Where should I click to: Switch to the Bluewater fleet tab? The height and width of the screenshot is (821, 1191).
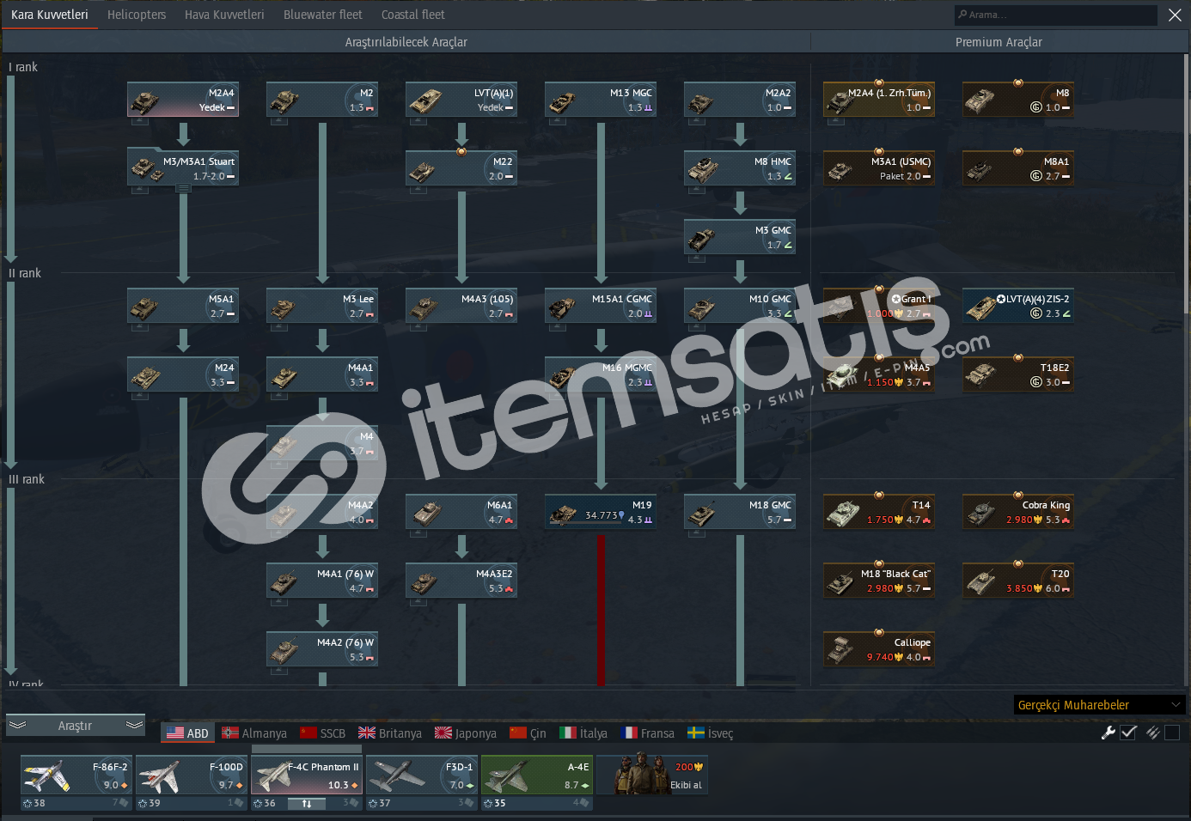323,15
